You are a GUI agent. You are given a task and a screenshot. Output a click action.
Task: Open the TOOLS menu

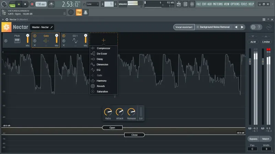[244, 4]
